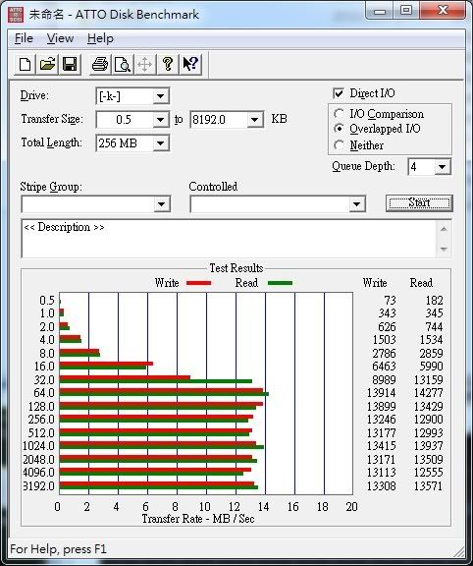Click the Description box scroll up arrow
The width and height of the screenshot is (473, 566).
pos(444,229)
